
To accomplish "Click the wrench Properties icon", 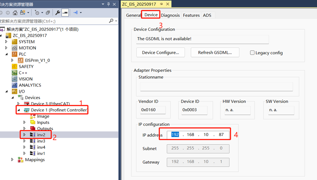I will click(58, 13).
